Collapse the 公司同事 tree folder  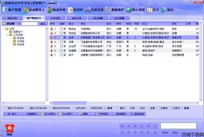coord(7,35)
